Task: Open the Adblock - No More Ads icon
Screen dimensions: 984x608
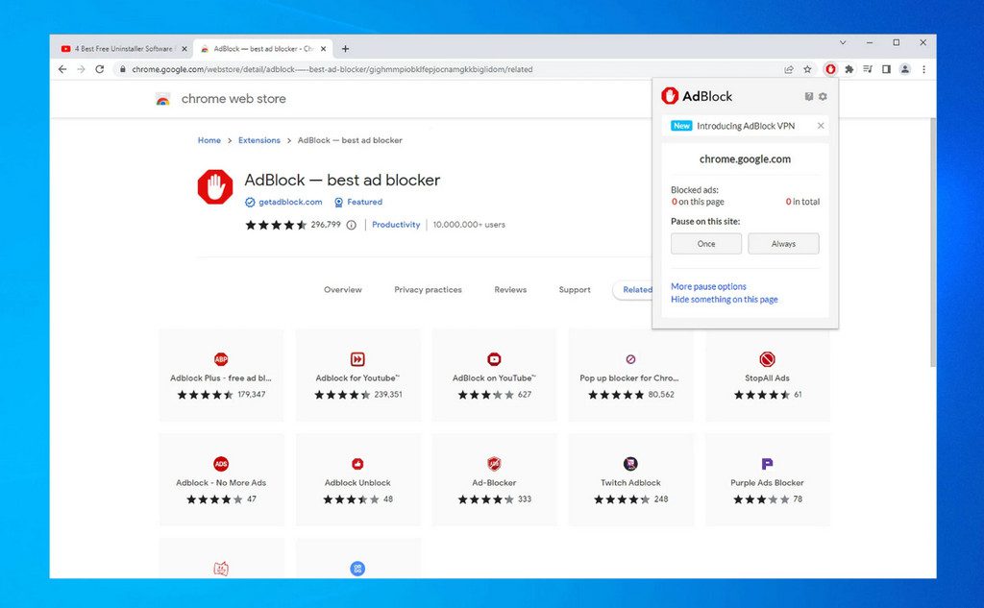Action: point(221,464)
